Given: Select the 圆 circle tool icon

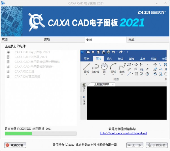Looking at the screenshot, I should (x=104, y=66).
